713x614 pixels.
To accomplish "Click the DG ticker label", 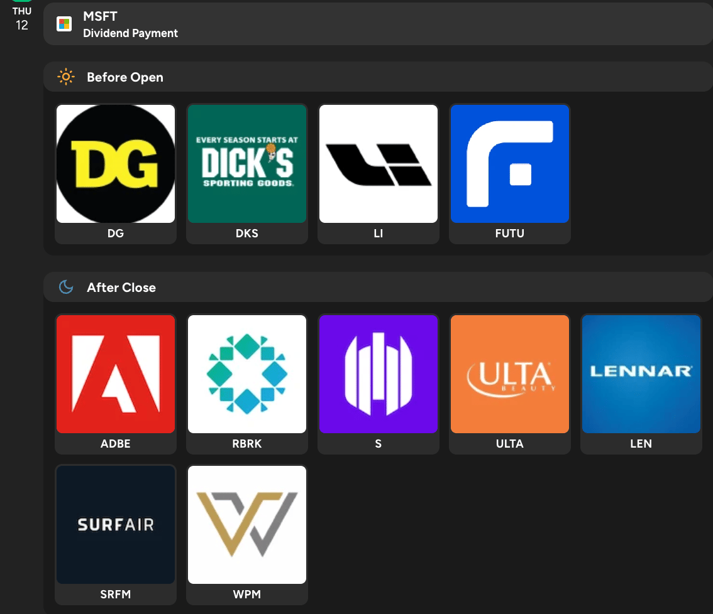I will pos(116,234).
